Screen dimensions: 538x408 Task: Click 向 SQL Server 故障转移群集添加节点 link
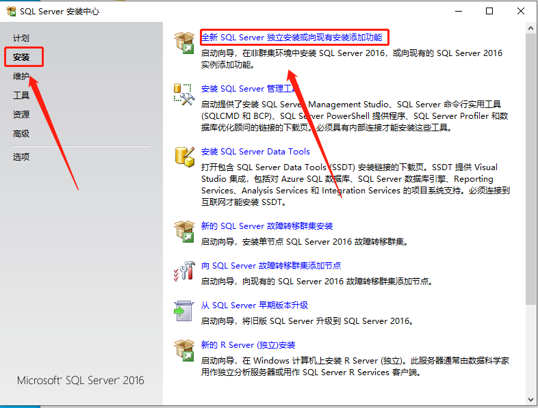pyautogui.click(x=271, y=265)
